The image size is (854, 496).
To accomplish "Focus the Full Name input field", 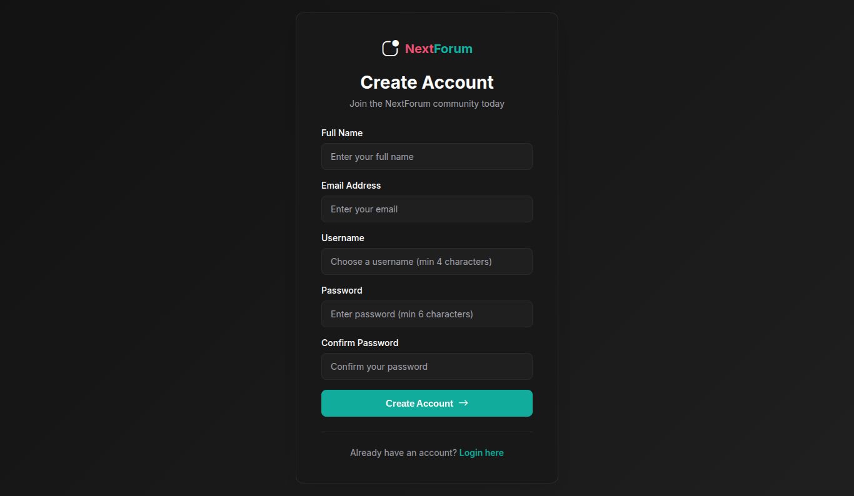I will coord(426,157).
